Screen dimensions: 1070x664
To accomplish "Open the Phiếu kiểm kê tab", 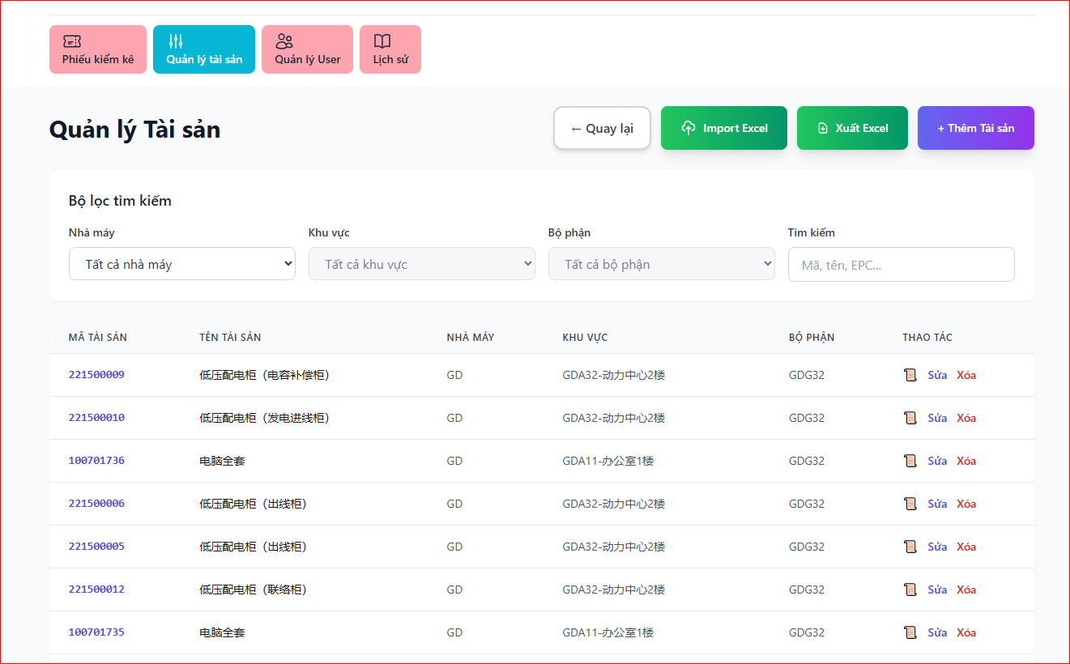I will 98,49.
